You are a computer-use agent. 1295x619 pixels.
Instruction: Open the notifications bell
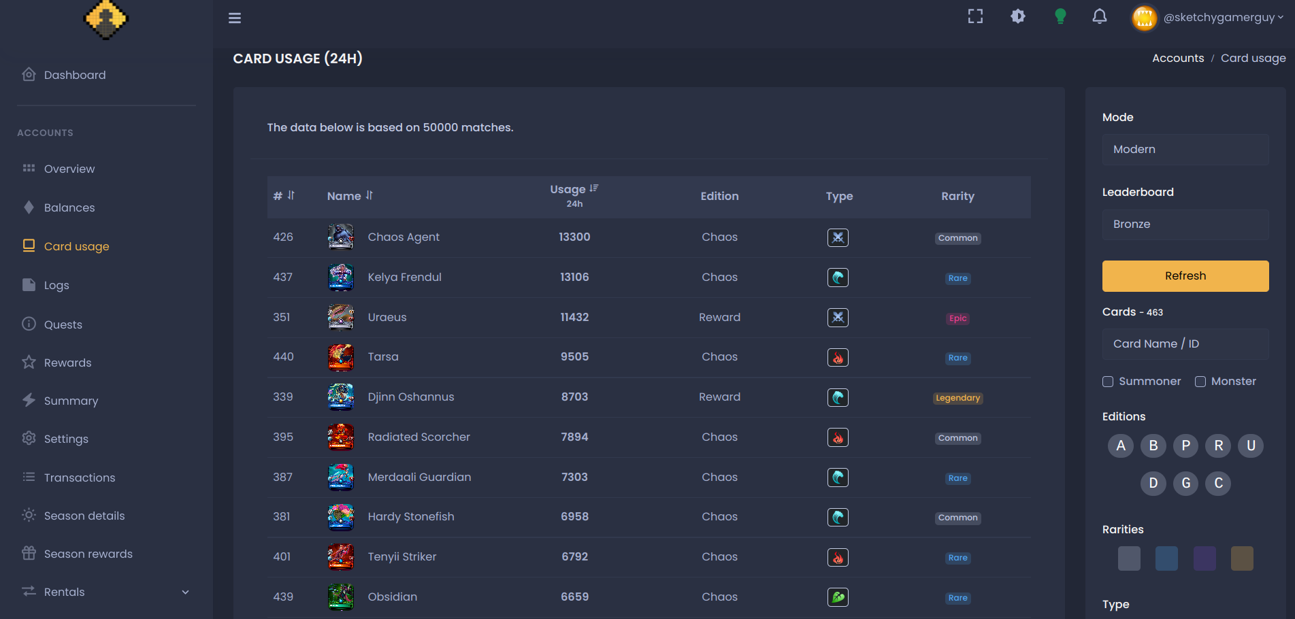pos(1100,16)
